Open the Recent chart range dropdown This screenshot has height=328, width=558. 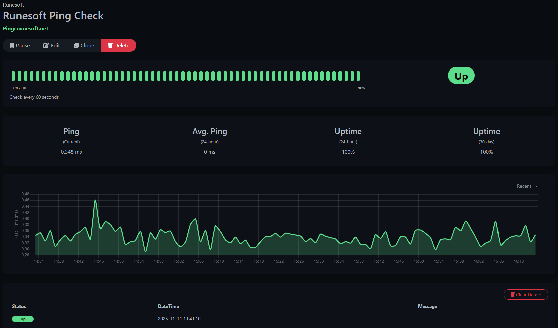coord(527,186)
